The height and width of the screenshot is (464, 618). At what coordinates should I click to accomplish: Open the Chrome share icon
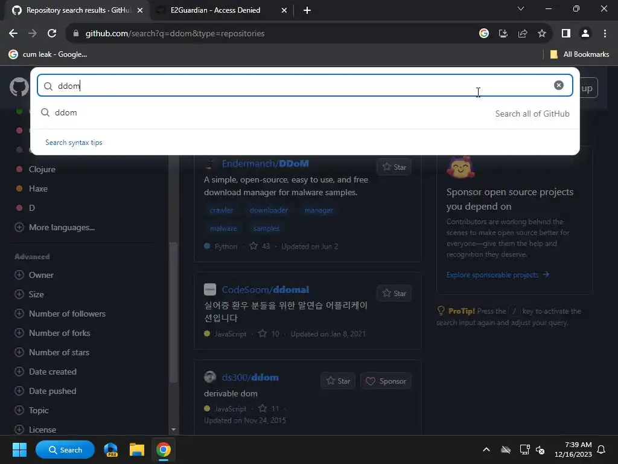click(x=523, y=34)
